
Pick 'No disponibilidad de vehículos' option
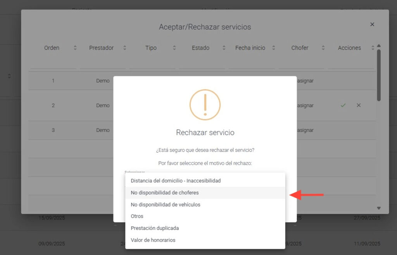165,205
